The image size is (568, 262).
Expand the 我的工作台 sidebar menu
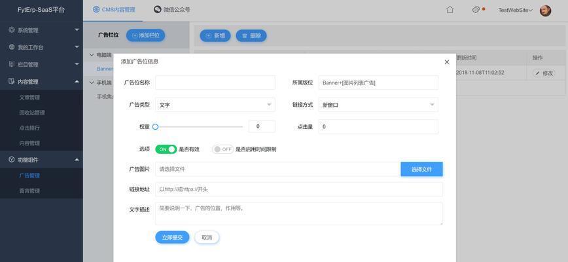(41, 47)
